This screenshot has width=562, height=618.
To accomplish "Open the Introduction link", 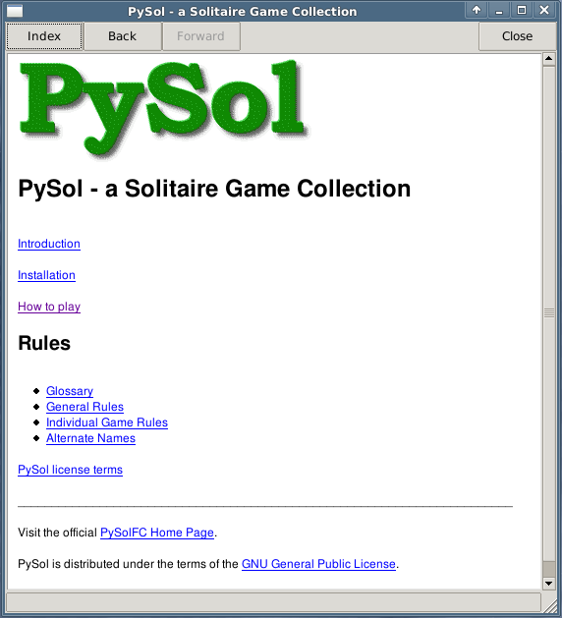I will [x=49, y=244].
